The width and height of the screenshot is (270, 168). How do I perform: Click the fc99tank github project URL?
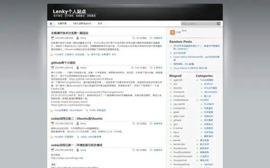click(x=91, y=79)
